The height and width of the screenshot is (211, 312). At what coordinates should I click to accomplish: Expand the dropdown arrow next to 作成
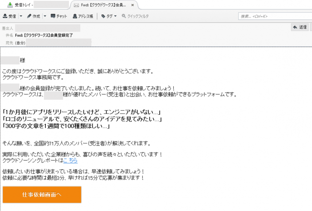45,16
